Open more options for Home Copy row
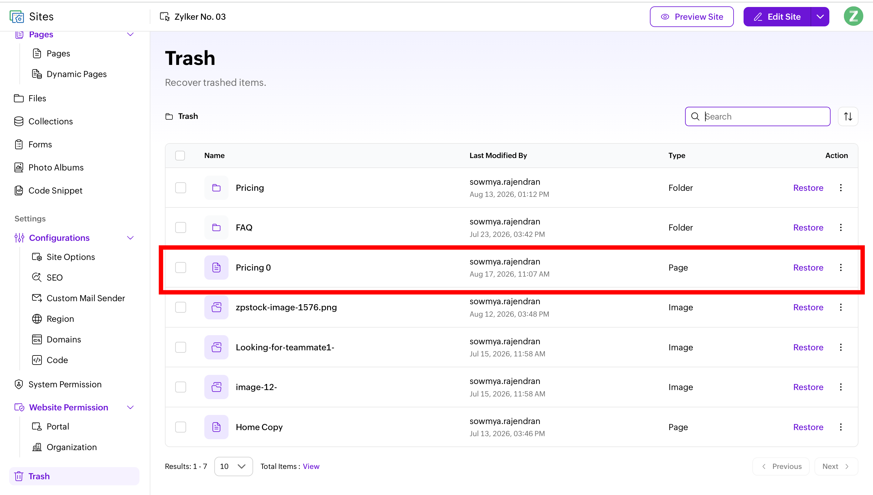 click(x=841, y=427)
